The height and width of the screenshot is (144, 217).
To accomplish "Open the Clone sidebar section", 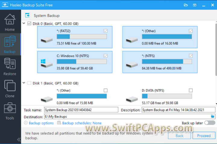I will click(10, 89).
